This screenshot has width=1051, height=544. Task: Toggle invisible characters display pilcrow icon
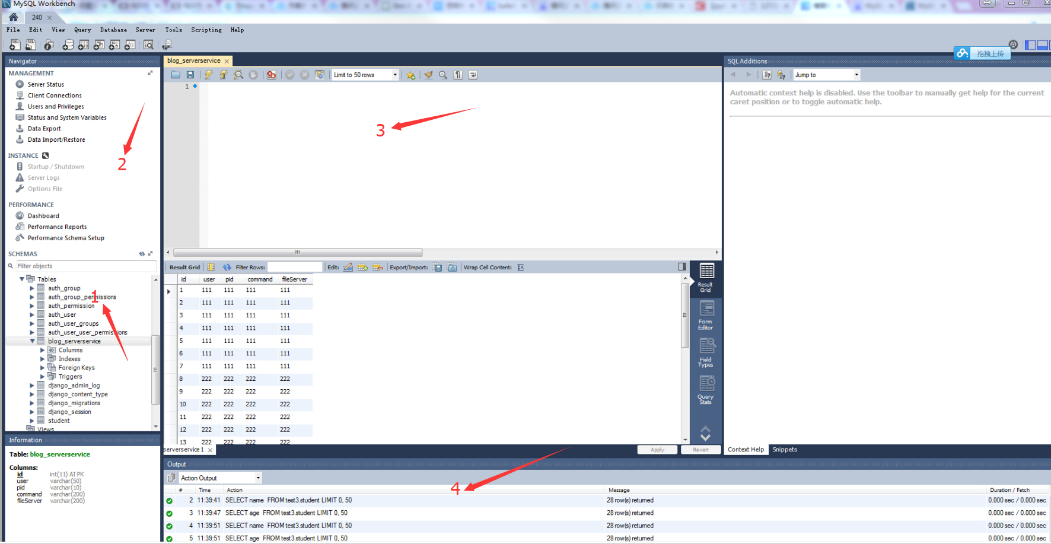(x=458, y=75)
